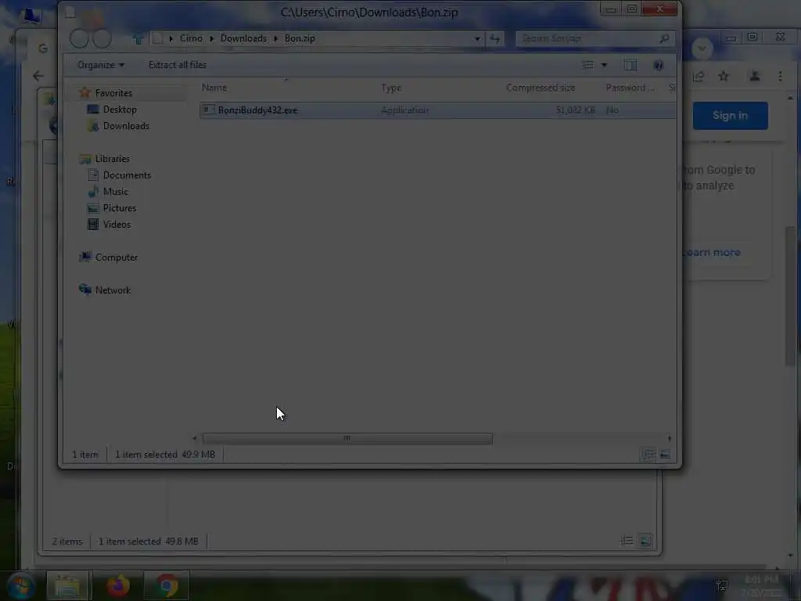Open the Organize menu
Screen dimensions: 801x601
pyautogui.click(x=101, y=65)
